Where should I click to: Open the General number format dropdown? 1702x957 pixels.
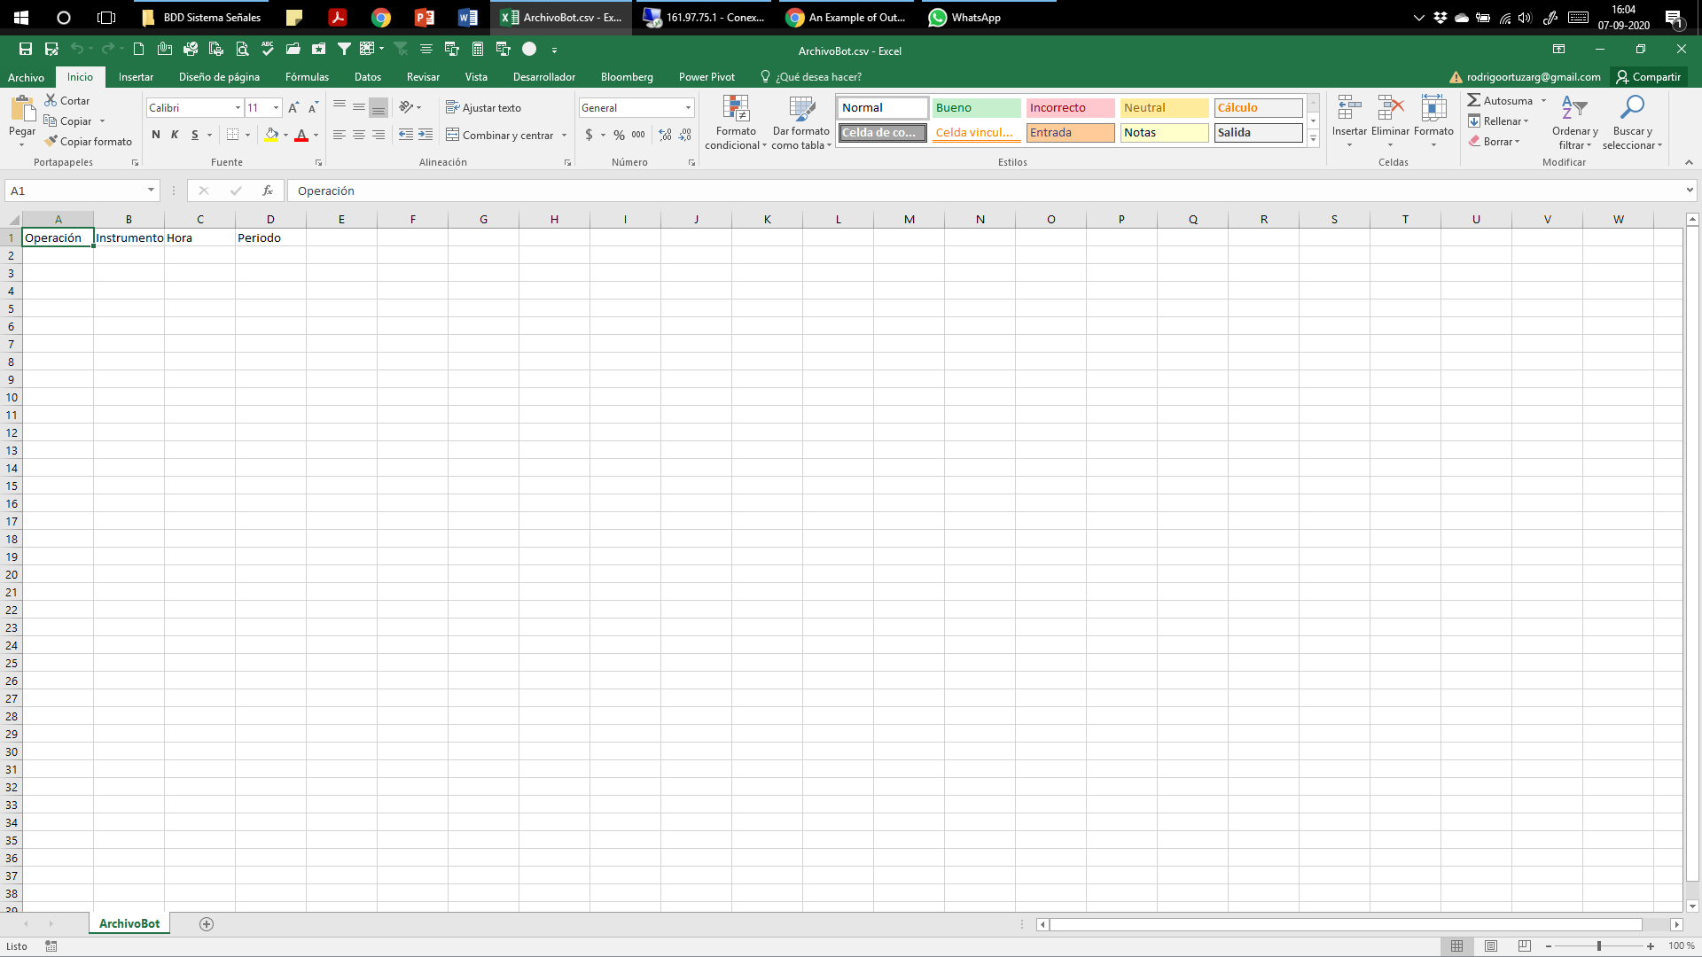coord(688,107)
